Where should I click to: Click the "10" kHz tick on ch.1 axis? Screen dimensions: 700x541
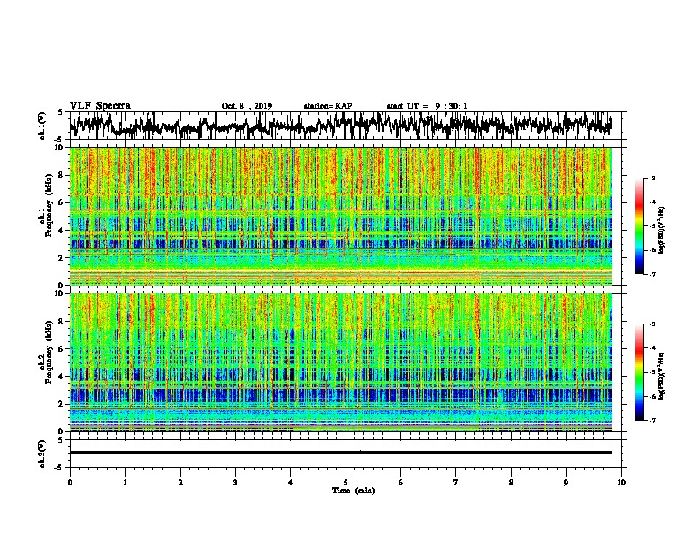click(59, 148)
